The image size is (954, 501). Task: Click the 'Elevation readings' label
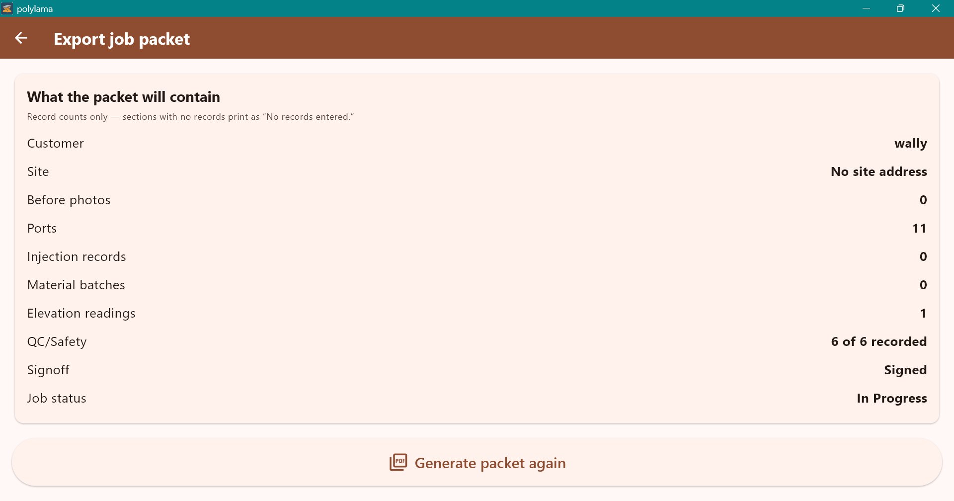(81, 314)
